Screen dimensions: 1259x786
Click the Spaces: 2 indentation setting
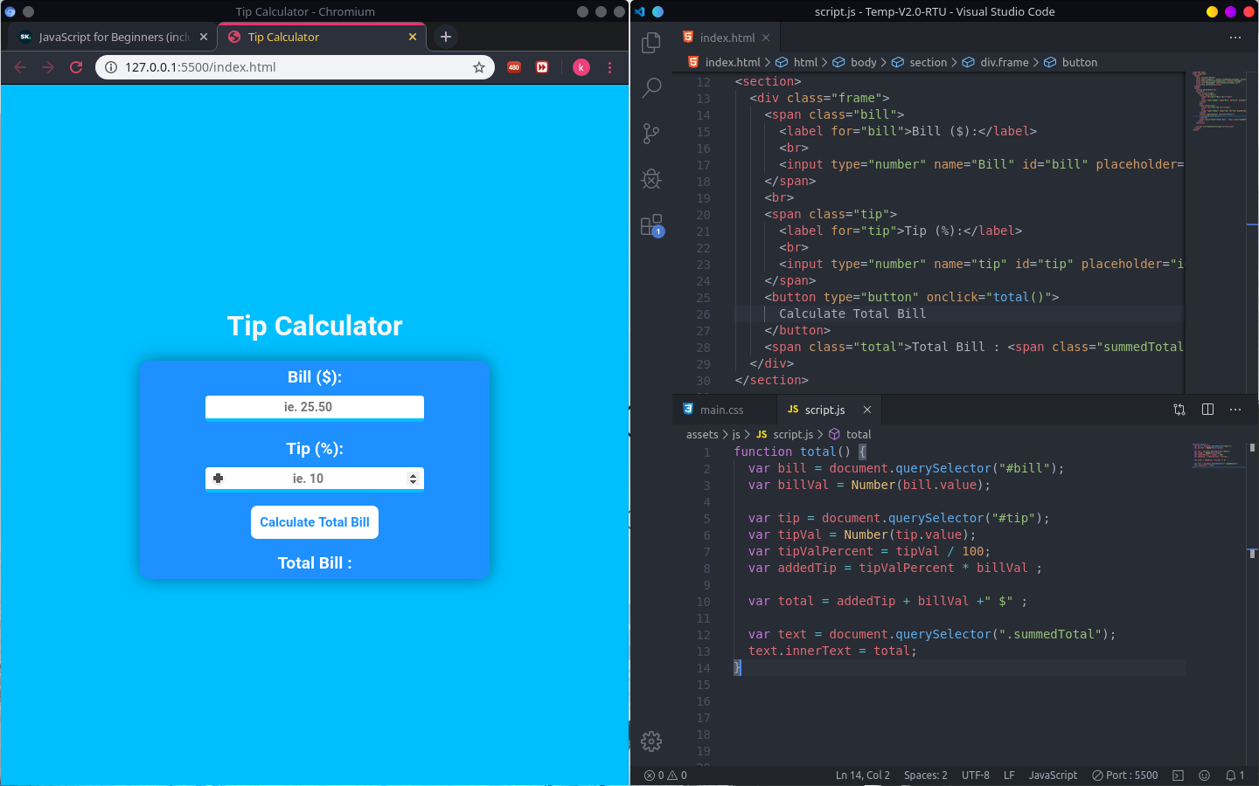[925, 776]
